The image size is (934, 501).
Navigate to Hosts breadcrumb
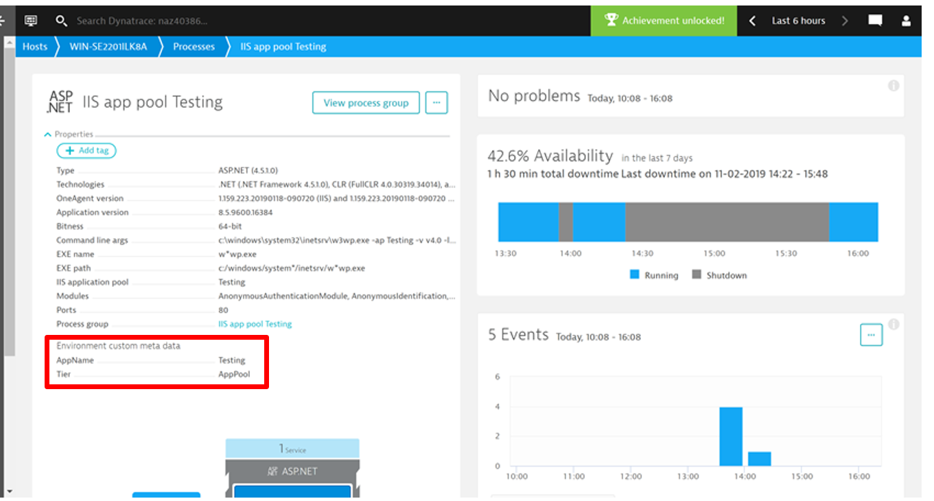[x=35, y=47]
